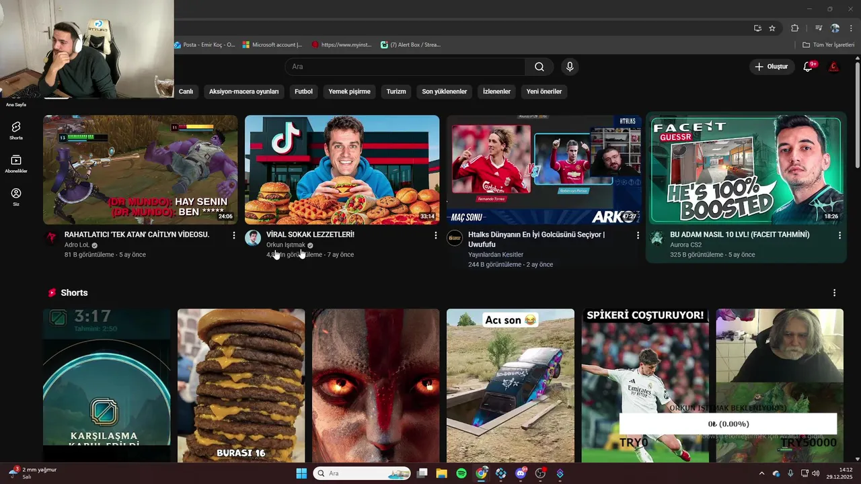Open the YouTube account avatar menu
861x484 pixels.
point(834,67)
